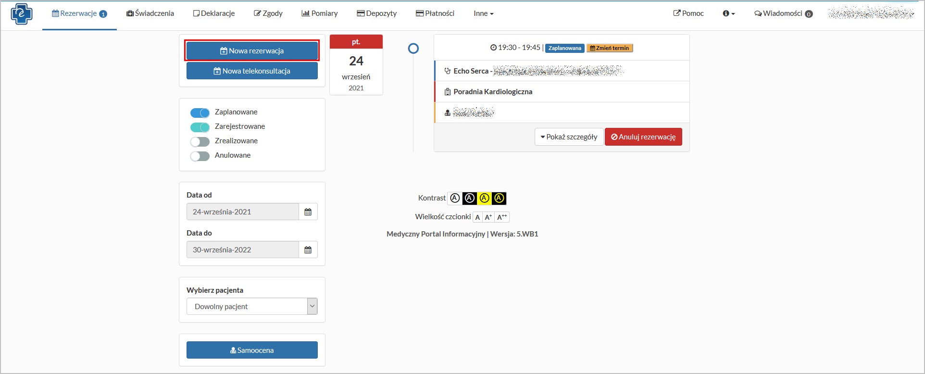The width and height of the screenshot is (925, 374).
Task: Select black-on-white contrast icon
Action: coord(455,198)
